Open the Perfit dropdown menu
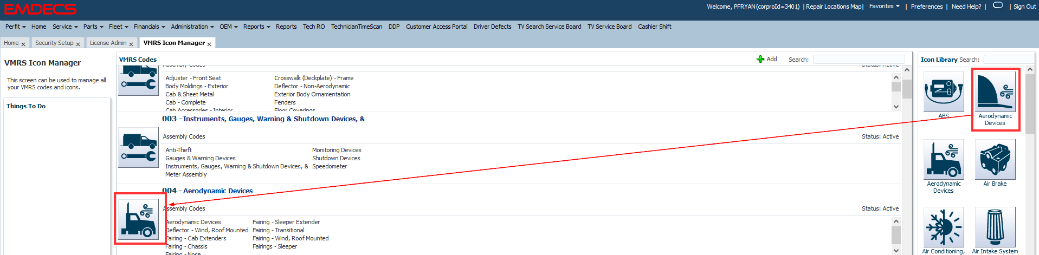The image size is (1039, 255). point(16,27)
